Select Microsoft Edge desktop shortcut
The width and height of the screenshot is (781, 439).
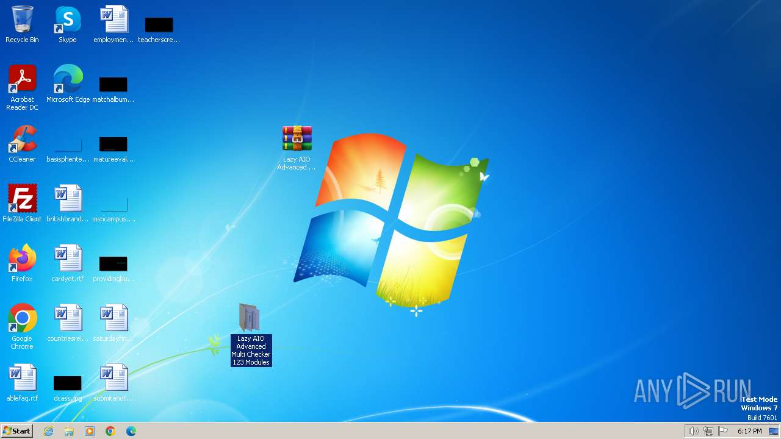pyautogui.click(x=68, y=84)
